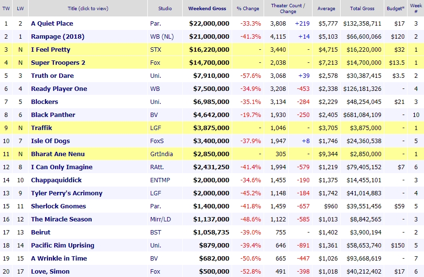Click the $13.5 budget value
The height and width of the screenshot is (277, 424).
tap(397, 62)
